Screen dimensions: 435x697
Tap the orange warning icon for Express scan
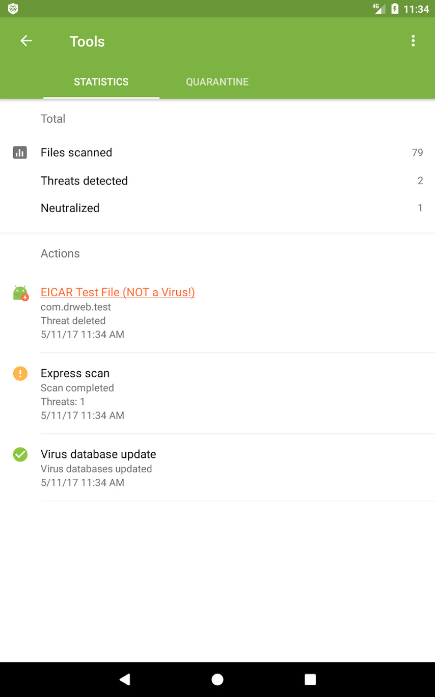pyautogui.click(x=20, y=374)
